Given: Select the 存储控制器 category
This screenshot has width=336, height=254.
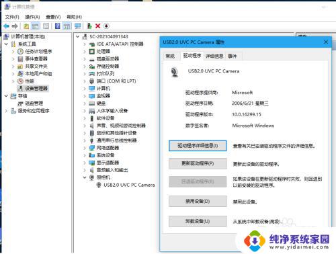Looking at the screenshot, I should click(x=108, y=67).
